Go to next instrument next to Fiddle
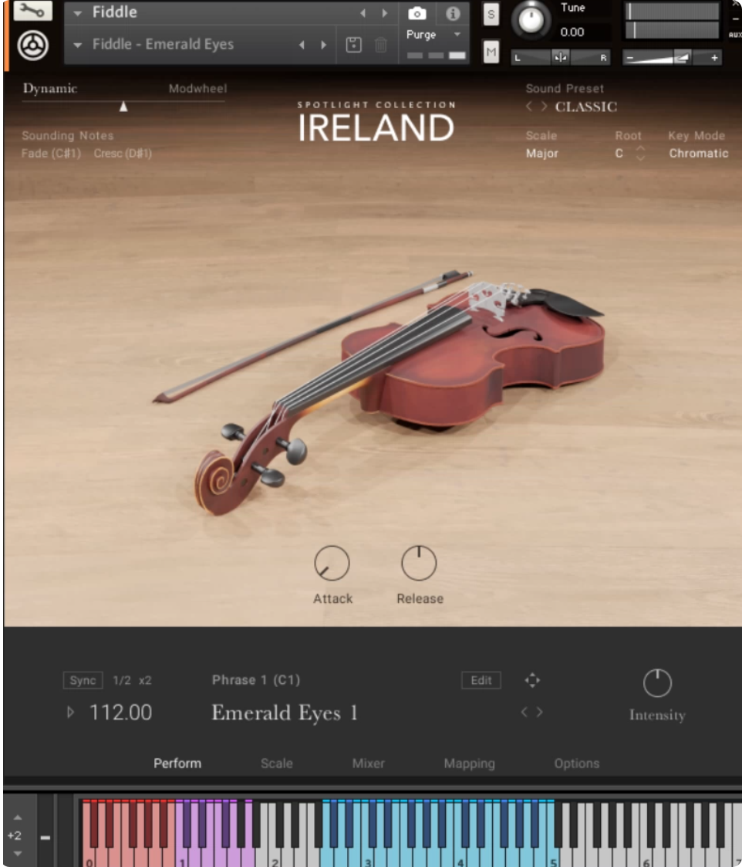This screenshot has height=867, width=742. (385, 12)
